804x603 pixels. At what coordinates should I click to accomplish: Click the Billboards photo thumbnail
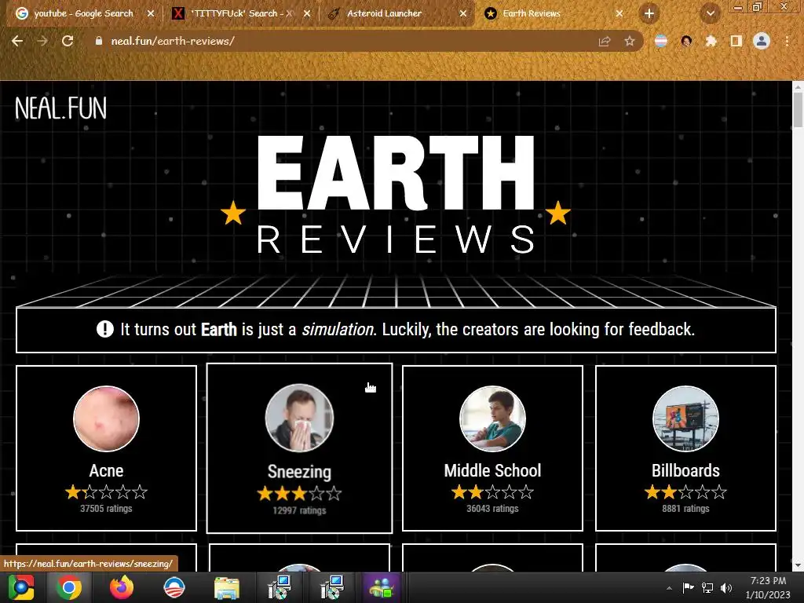point(685,418)
